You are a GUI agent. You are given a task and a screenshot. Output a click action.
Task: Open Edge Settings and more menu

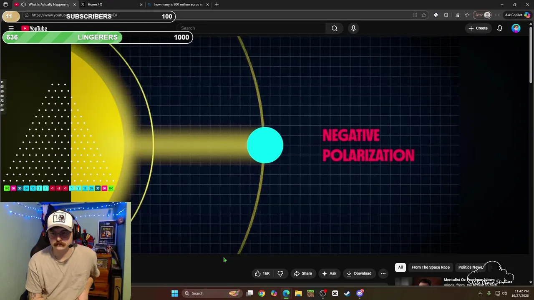[x=497, y=15]
